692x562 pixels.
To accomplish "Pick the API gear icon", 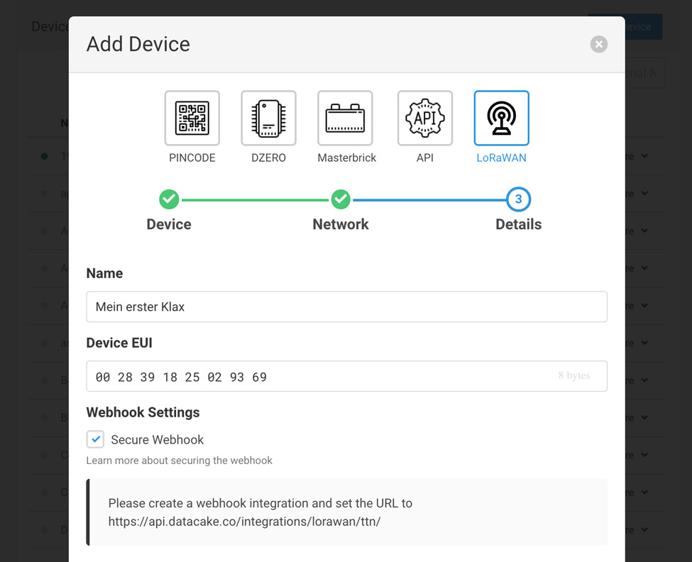I will point(424,118).
